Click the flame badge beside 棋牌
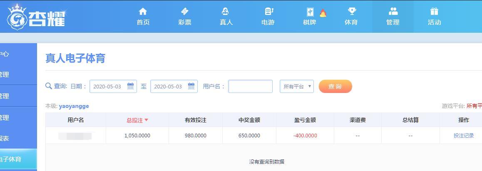 coord(323,13)
